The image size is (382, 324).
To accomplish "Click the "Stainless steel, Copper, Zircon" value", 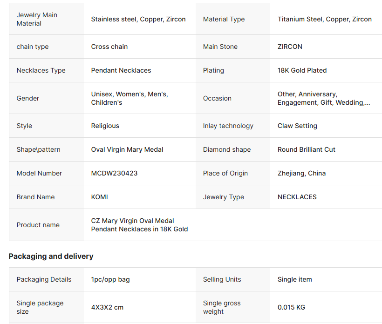I will click(138, 19).
